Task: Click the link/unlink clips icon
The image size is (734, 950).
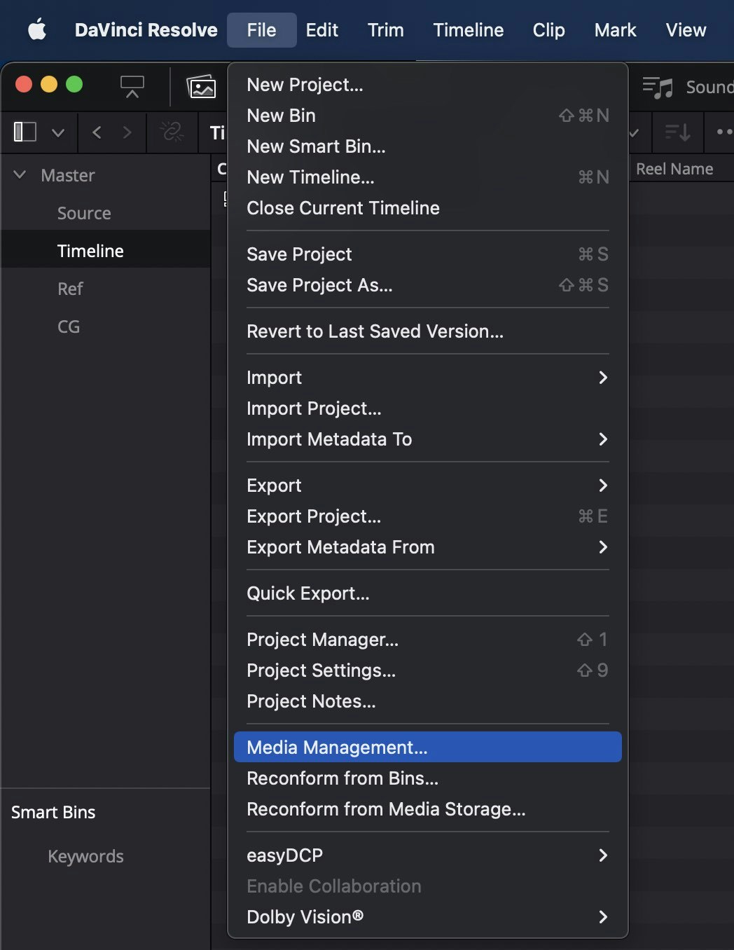Action: click(171, 132)
